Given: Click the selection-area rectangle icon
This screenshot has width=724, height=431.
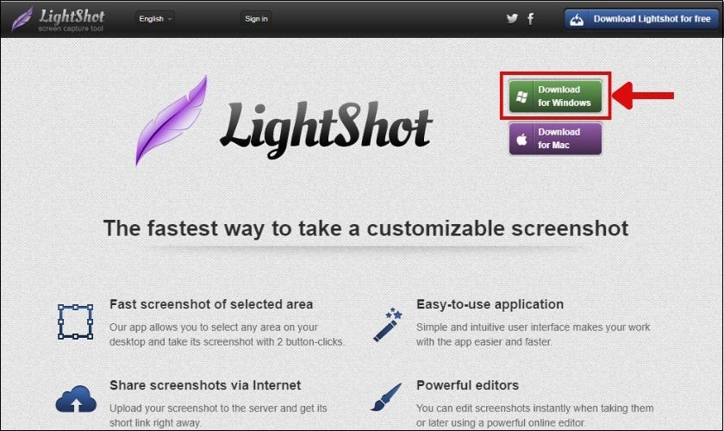Looking at the screenshot, I should (75, 322).
